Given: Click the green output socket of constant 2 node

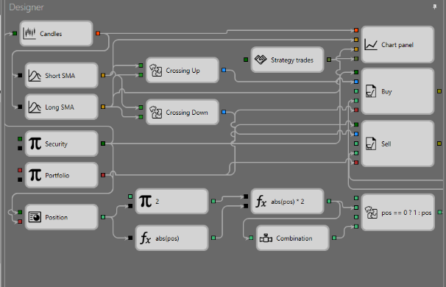Looking at the screenshot, I should pyautogui.click(x=213, y=201).
